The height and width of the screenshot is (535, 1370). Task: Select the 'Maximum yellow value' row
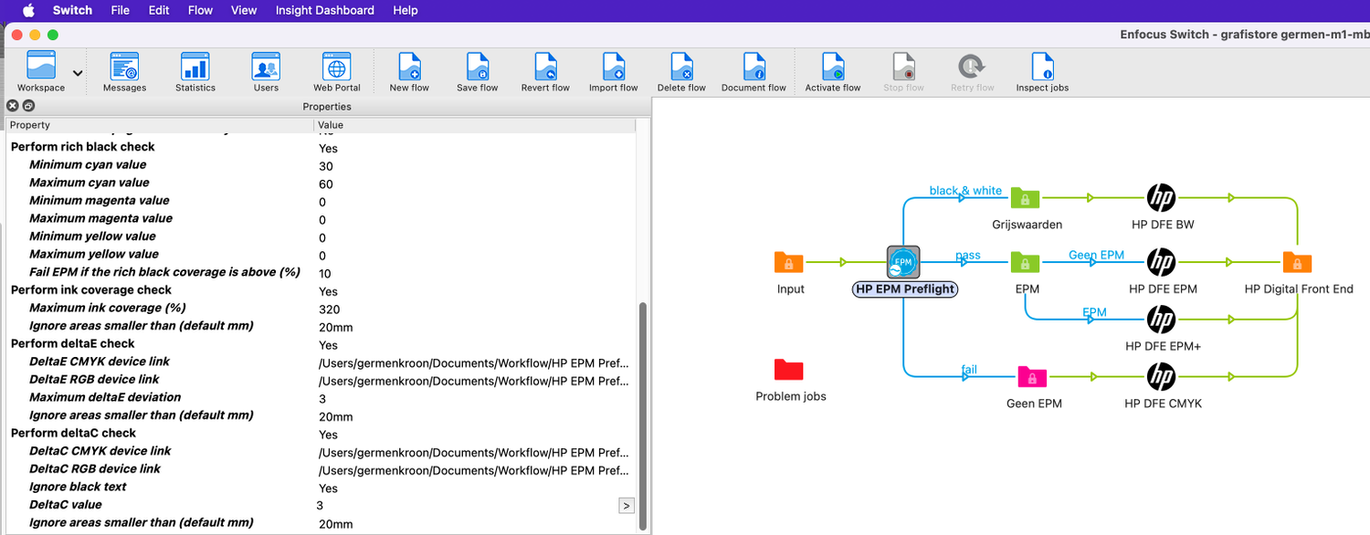click(x=321, y=255)
